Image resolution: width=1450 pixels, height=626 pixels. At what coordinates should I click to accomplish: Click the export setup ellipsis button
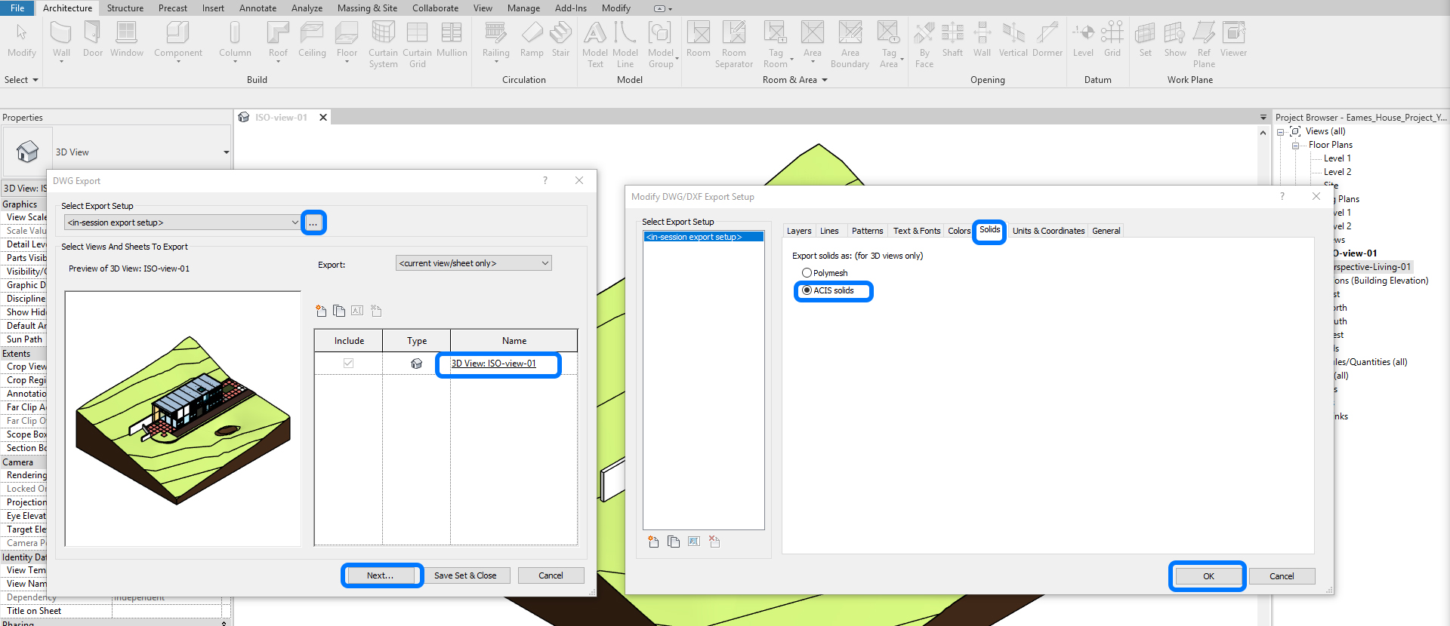click(x=313, y=223)
